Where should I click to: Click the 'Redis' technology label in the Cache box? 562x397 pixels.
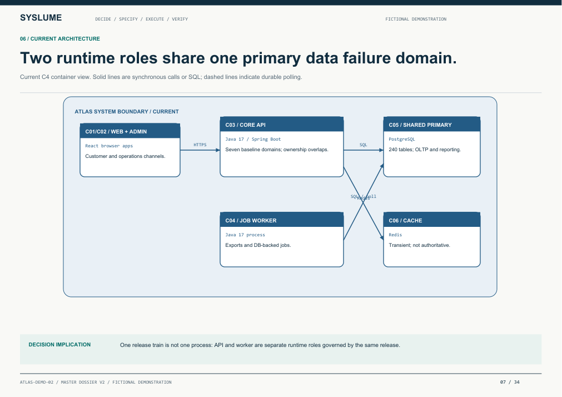pyautogui.click(x=395, y=235)
